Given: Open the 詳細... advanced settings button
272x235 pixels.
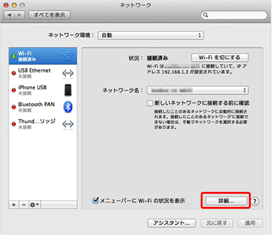Looking at the screenshot, I should (x=226, y=201).
